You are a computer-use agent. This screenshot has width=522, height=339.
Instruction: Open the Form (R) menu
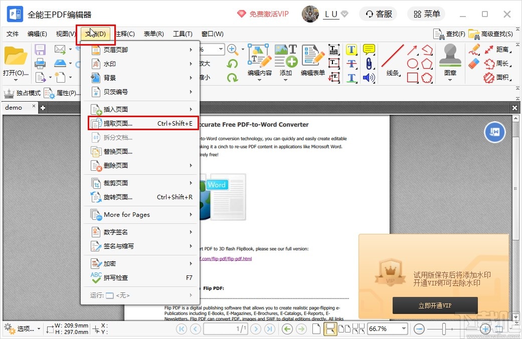click(x=154, y=34)
